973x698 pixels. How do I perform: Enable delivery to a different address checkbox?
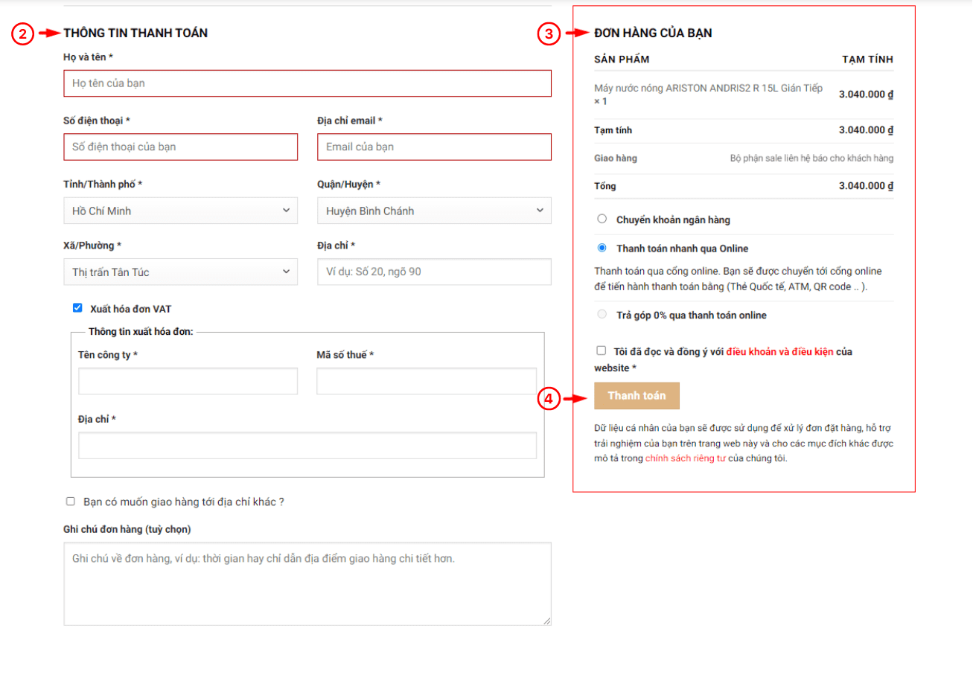click(x=71, y=502)
